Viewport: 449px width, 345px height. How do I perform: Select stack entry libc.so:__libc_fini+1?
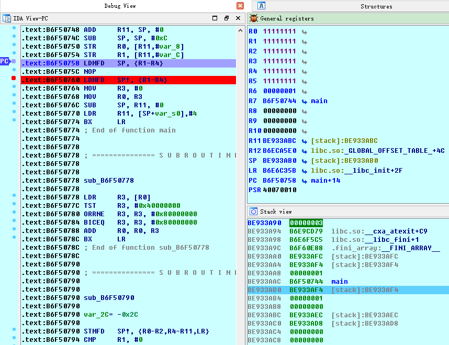tap(375, 240)
